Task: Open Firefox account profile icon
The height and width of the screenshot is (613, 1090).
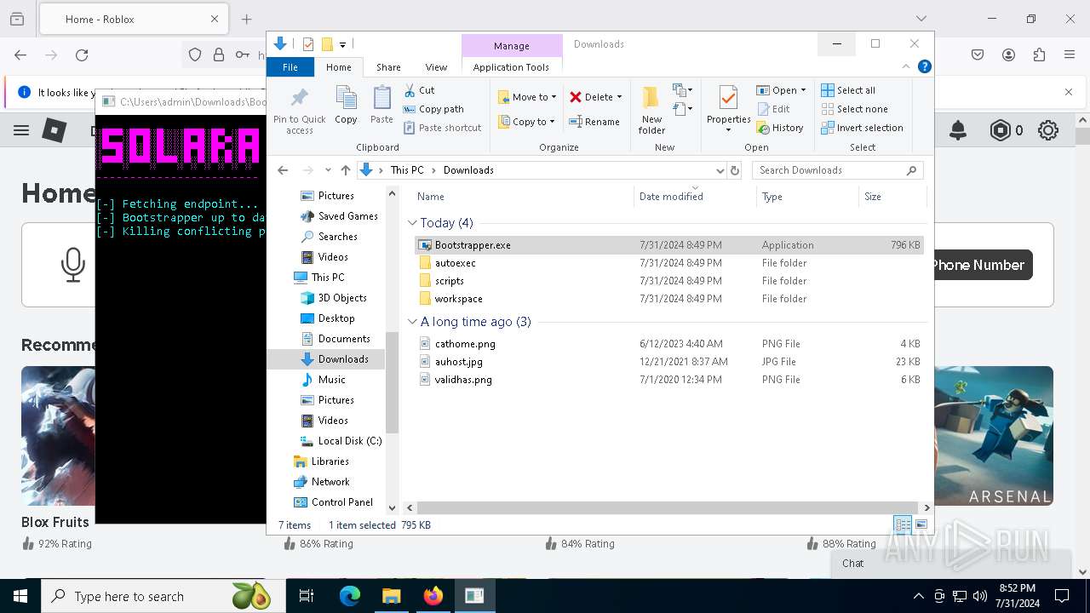Action: coord(1008,54)
